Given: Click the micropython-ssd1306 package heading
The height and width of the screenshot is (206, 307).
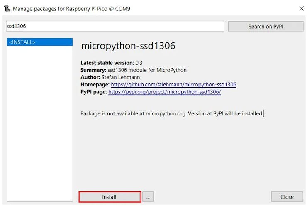Looking at the screenshot, I should (x=128, y=46).
